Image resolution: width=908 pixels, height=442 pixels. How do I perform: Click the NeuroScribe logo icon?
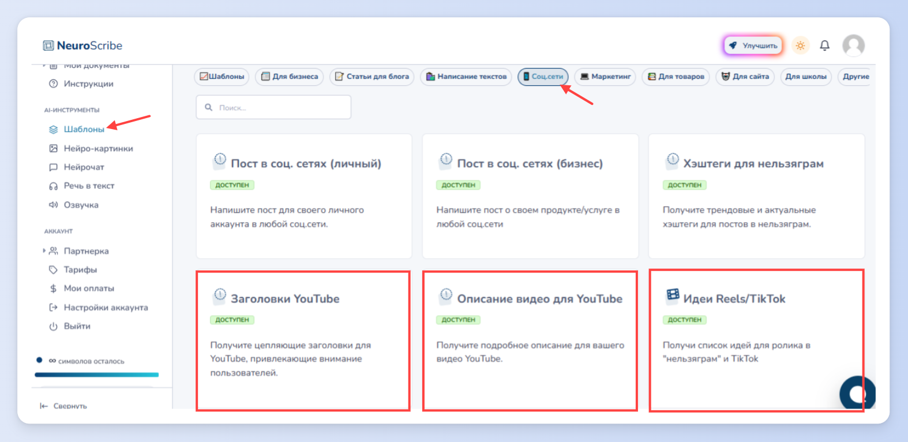coord(48,46)
